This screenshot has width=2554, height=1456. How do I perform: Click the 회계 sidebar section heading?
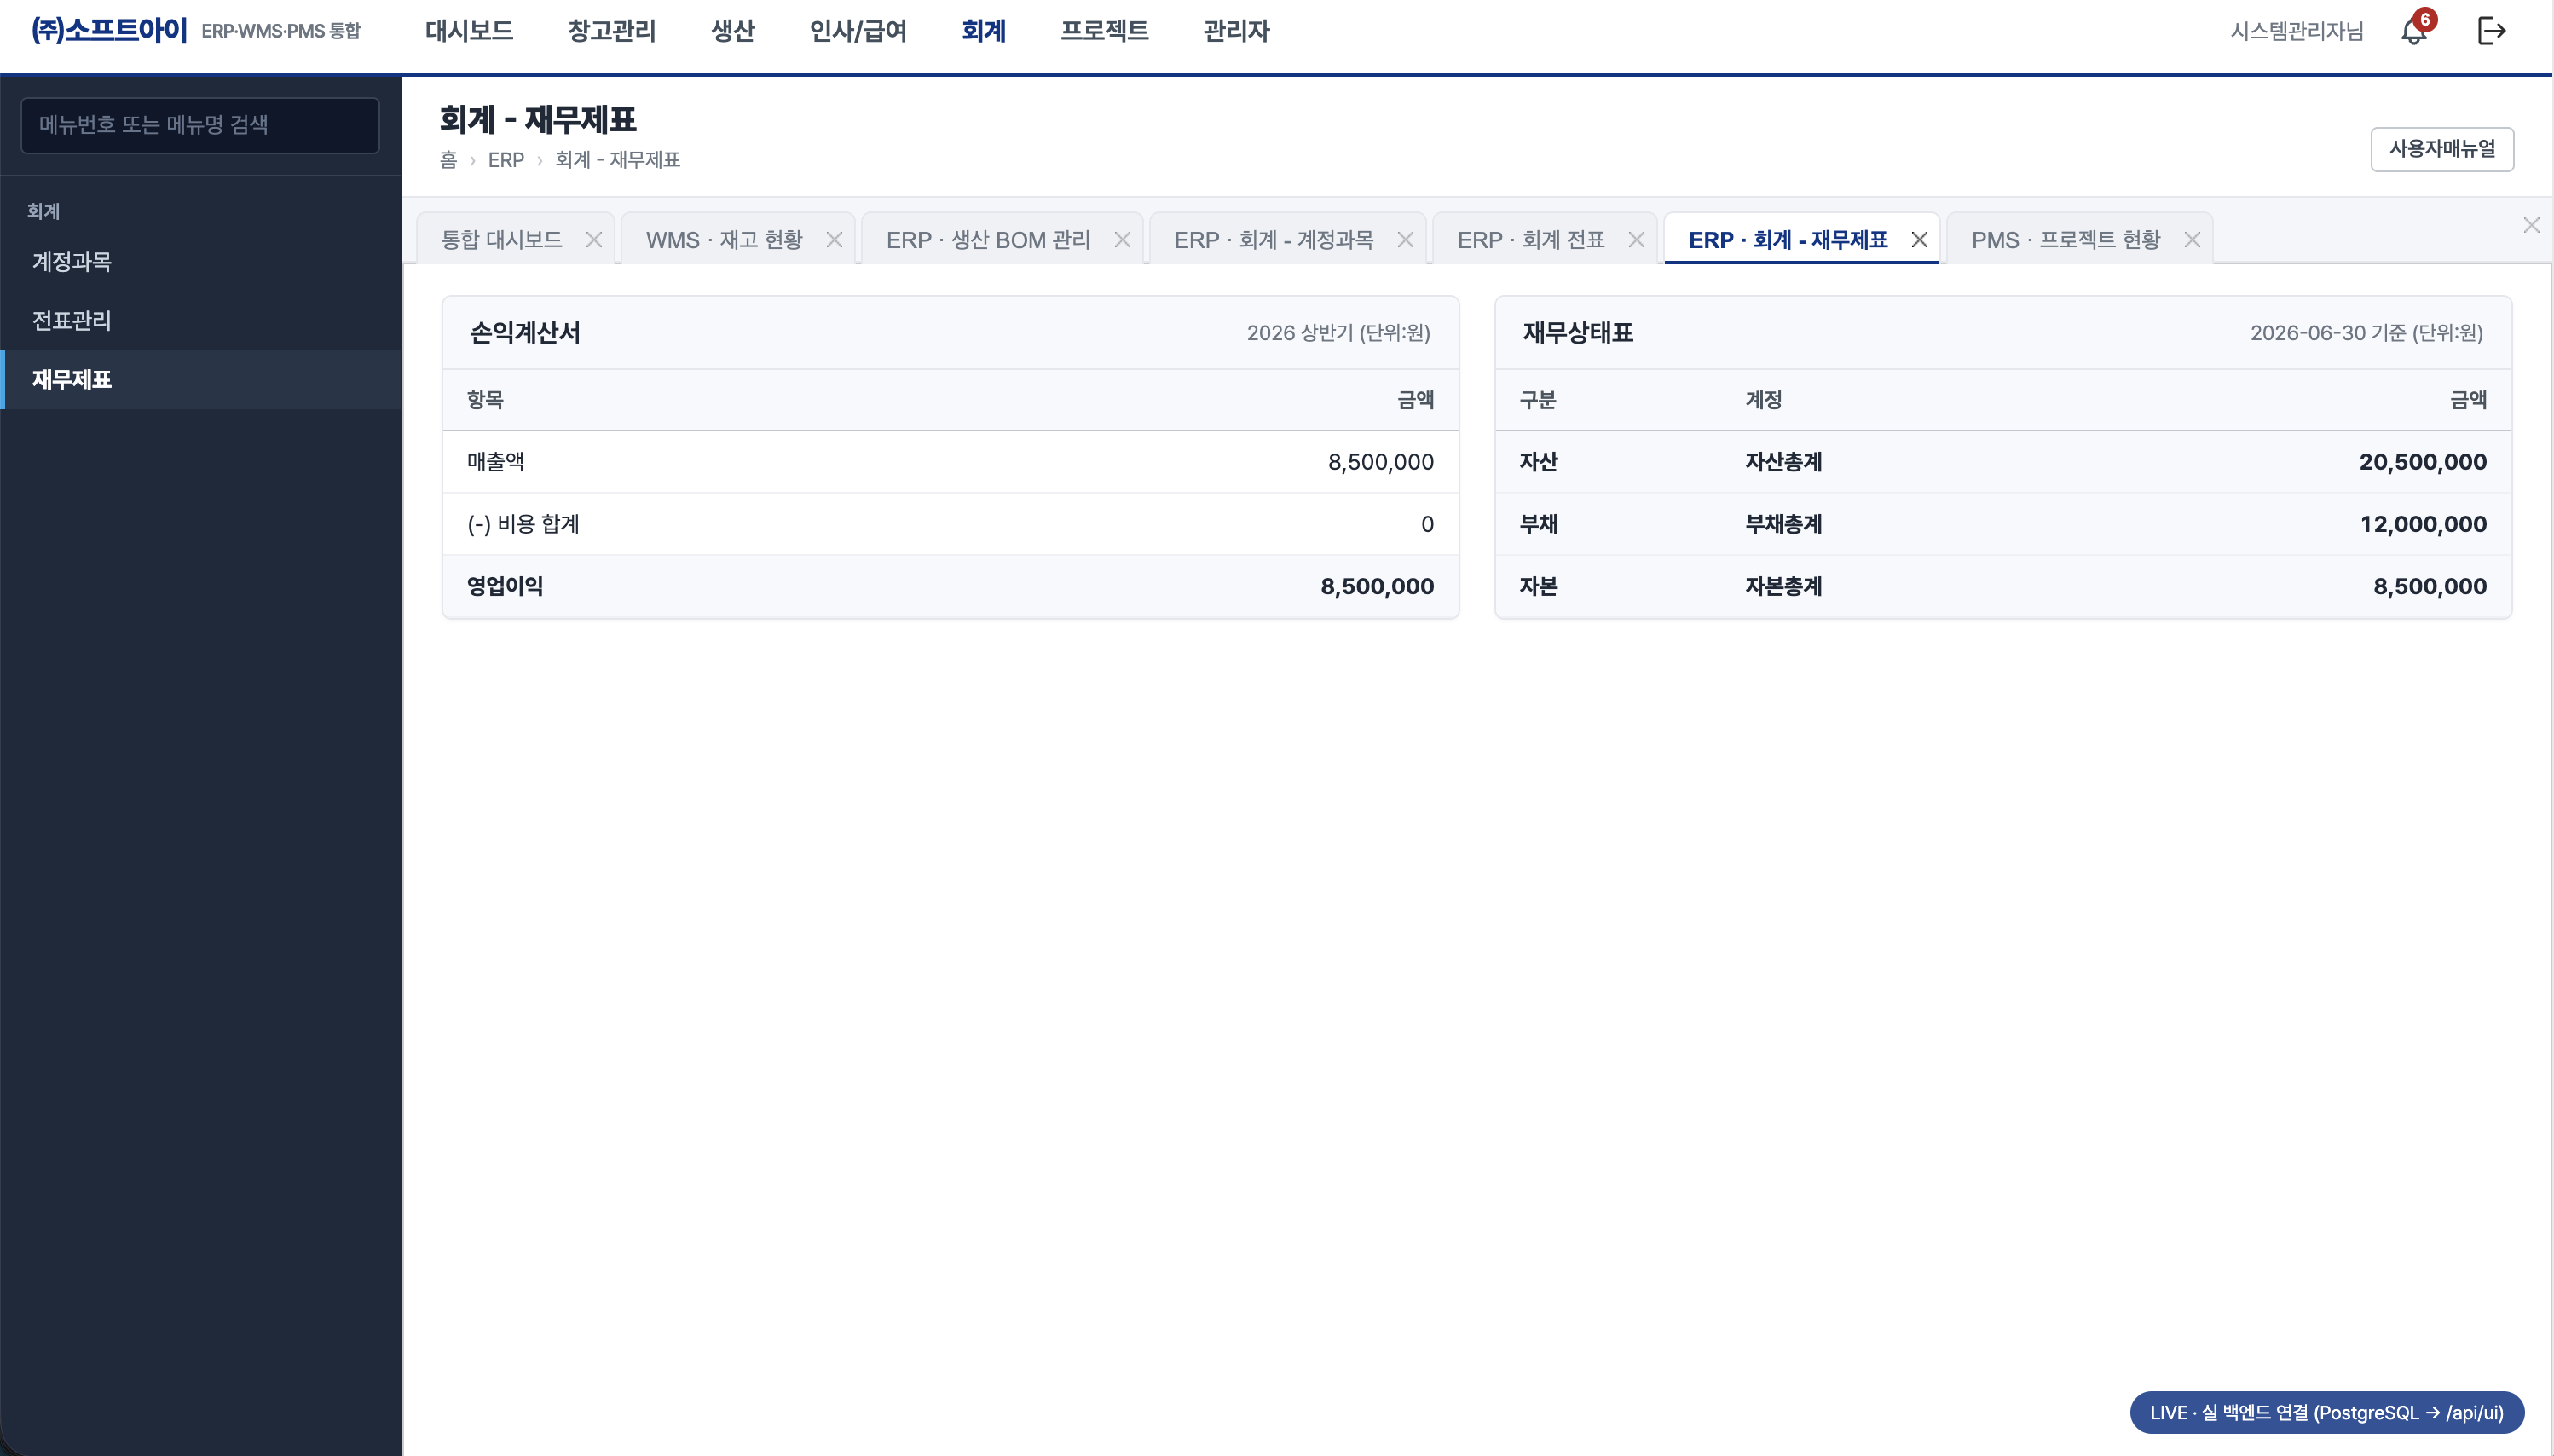43,211
